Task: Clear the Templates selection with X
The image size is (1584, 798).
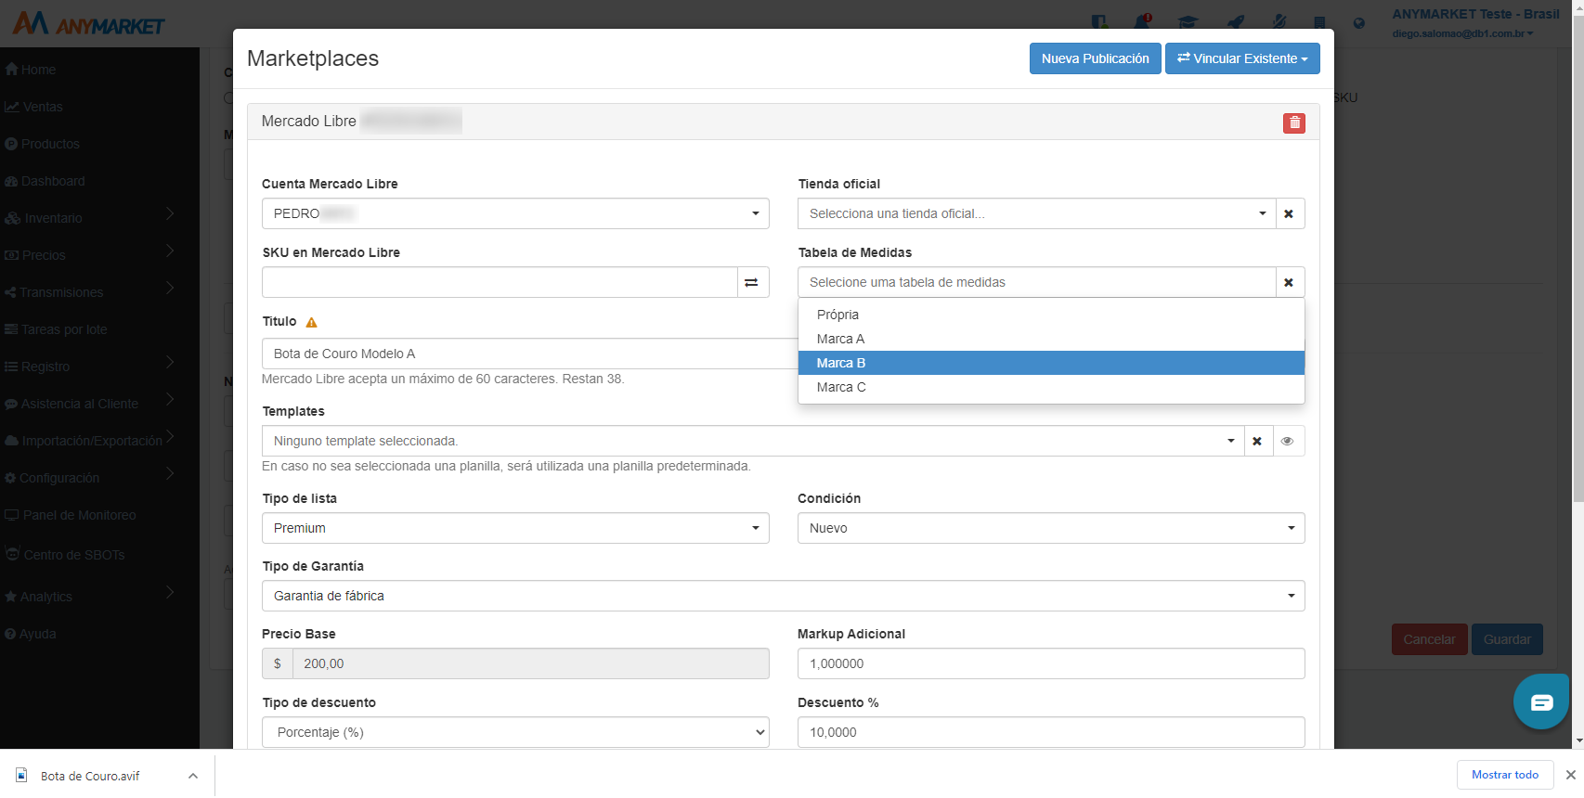Action: pos(1257,441)
